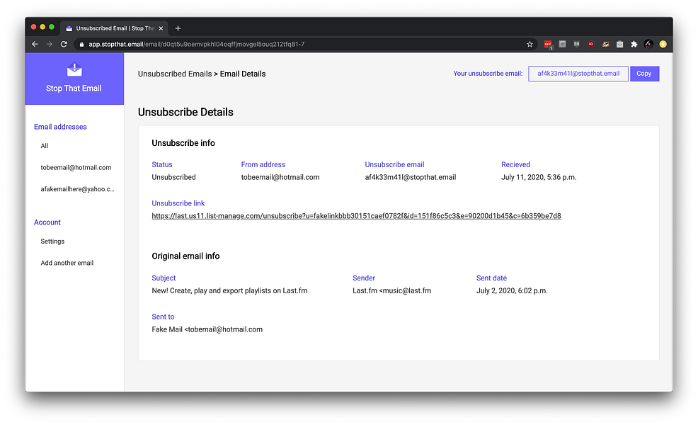Go back to the previous page

pos(35,44)
